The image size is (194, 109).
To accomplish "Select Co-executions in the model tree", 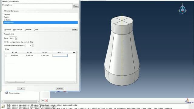I will (x=15, y=93).
